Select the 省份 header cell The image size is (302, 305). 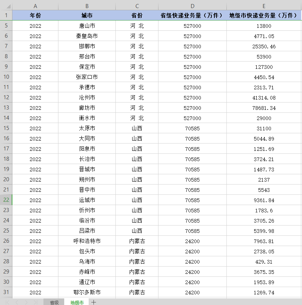pos(137,15)
